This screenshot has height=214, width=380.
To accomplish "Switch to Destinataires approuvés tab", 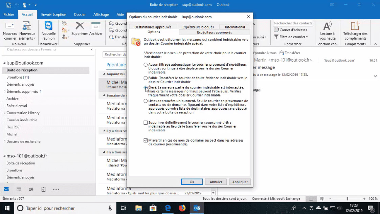I will pyautogui.click(x=153, y=27).
